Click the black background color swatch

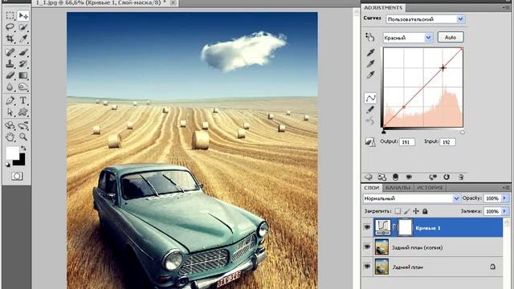click(x=21, y=162)
